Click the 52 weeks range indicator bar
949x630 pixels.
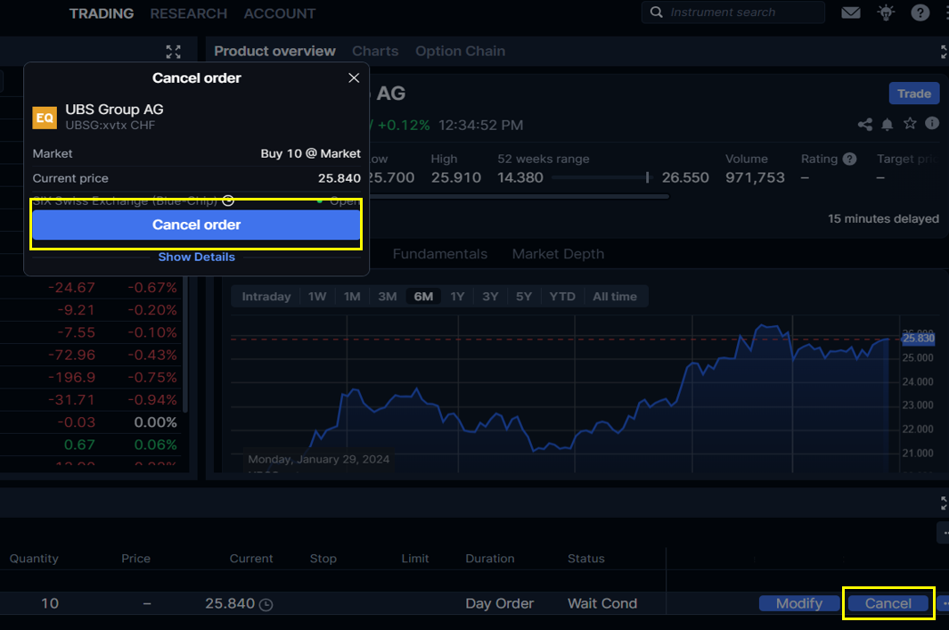(601, 177)
